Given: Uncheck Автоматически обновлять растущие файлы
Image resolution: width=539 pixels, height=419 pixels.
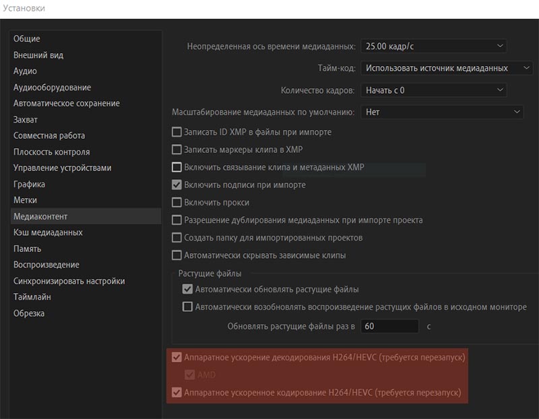Looking at the screenshot, I should (188, 289).
